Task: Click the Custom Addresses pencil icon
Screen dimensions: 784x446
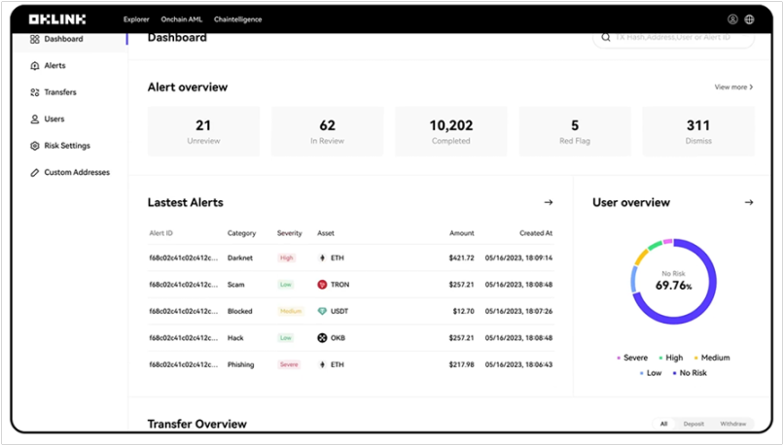Action: click(x=34, y=173)
